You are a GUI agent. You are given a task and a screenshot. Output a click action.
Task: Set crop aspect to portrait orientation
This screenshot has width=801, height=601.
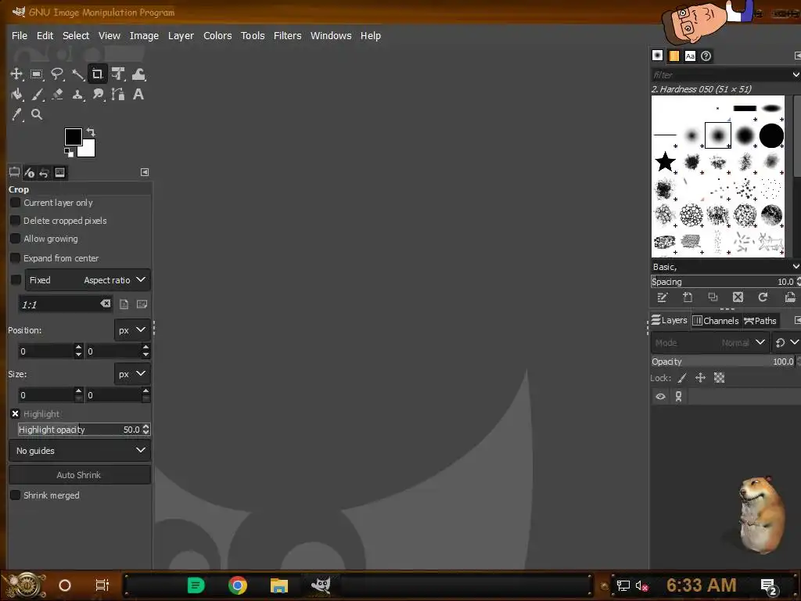click(124, 304)
